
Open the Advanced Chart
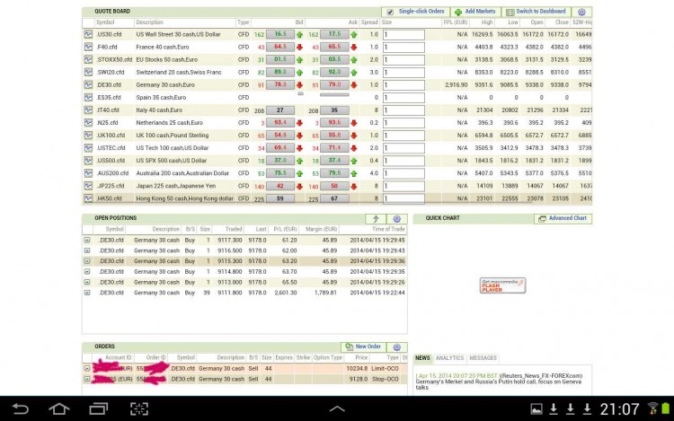coord(563,218)
